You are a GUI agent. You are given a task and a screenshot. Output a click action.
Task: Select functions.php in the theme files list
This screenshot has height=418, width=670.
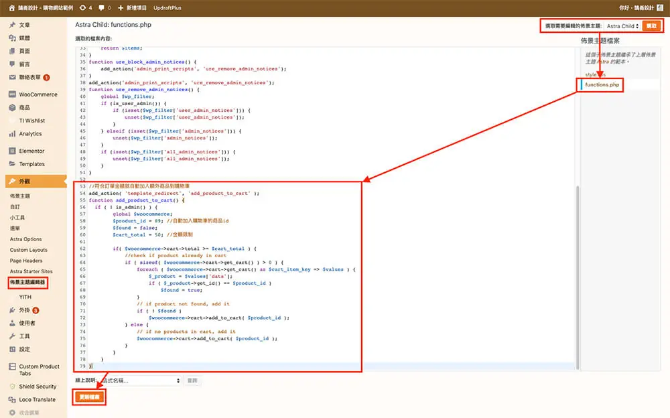602,84
